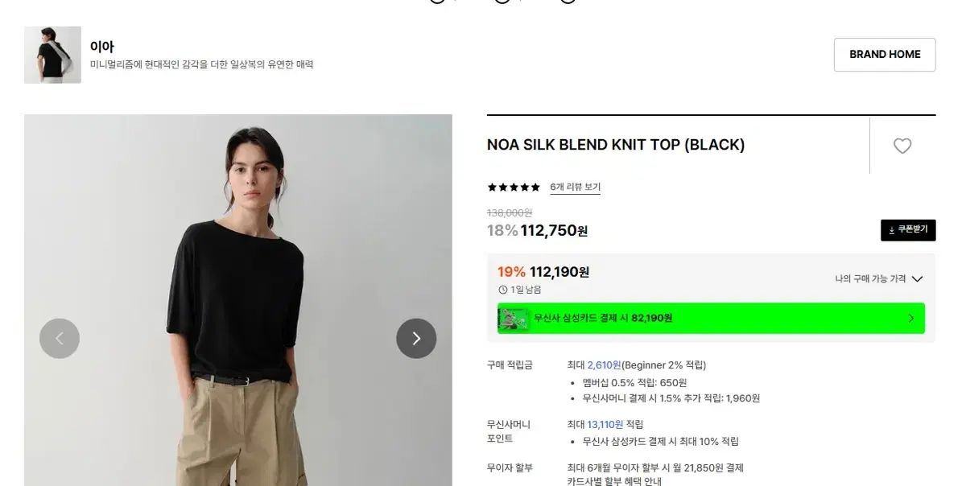Click the 19% 112,190원 discounted price
Viewport: 966px width, 486px height.
543,272
